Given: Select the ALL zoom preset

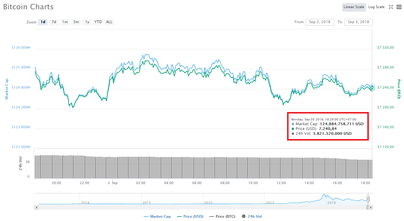Looking at the screenshot, I should point(109,22).
